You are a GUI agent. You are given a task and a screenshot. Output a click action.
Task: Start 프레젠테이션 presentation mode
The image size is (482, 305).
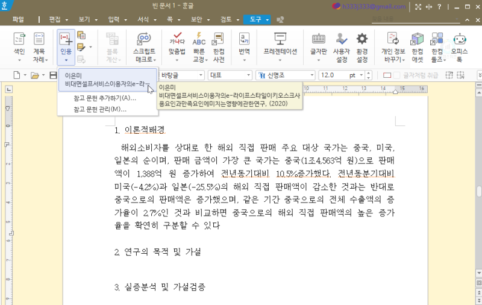point(280,47)
